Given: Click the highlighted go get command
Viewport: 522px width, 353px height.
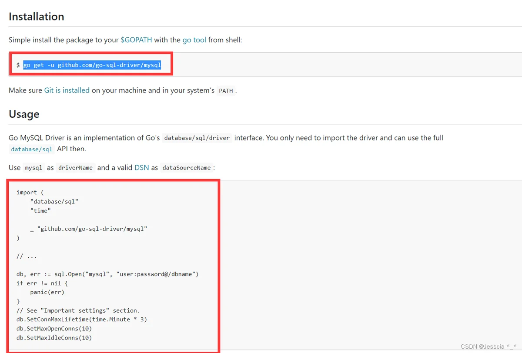Looking at the screenshot, I should [92, 65].
